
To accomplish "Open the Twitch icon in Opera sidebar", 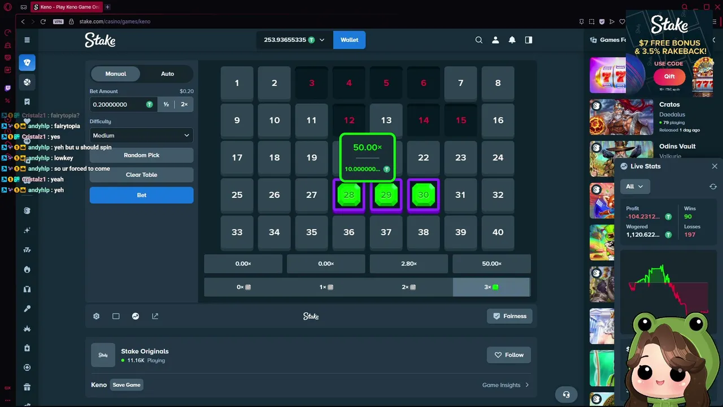I will [8, 88].
